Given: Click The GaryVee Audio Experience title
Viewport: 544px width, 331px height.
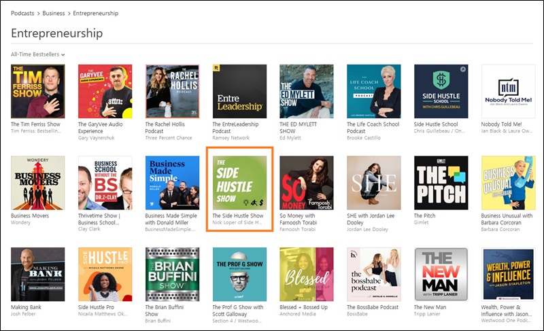Looking at the screenshot, I should [x=100, y=128].
